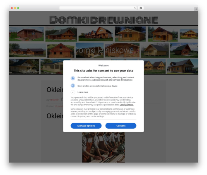Click the macOS yellow minimize dot
This screenshot has width=207, height=175.
pos(15,8)
